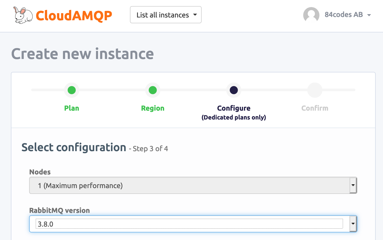Click the Create new instance heading

click(x=83, y=54)
